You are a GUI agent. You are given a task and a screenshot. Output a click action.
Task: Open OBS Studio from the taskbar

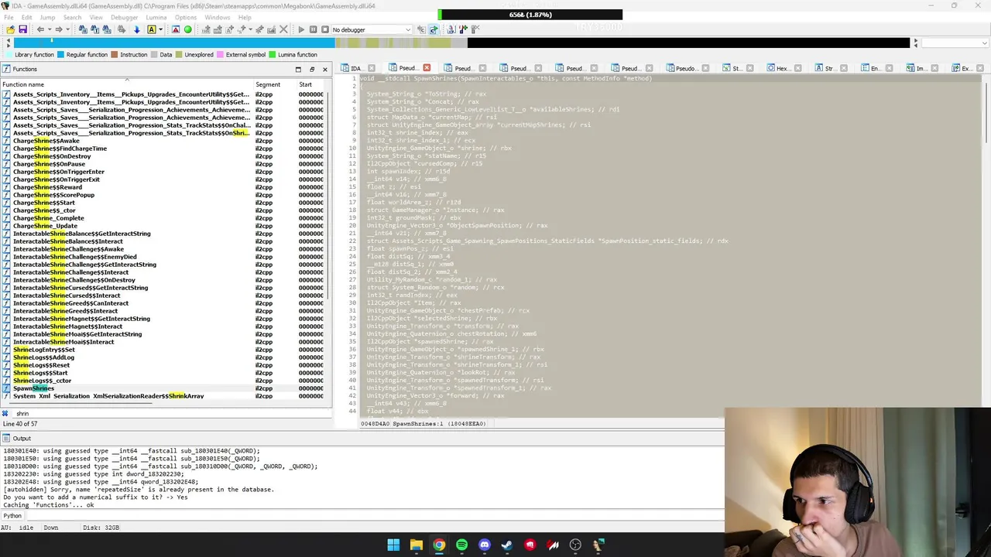575,545
